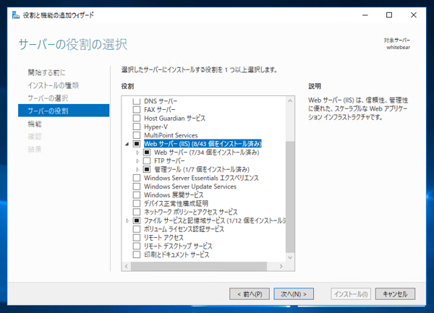Check the FTP サーバー checkbox
The height and width of the screenshot is (313, 434).
tap(147, 160)
